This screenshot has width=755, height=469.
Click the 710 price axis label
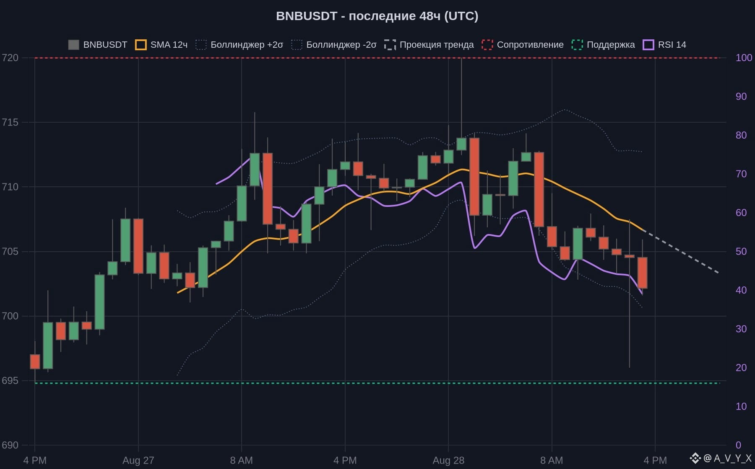coord(10,187)
